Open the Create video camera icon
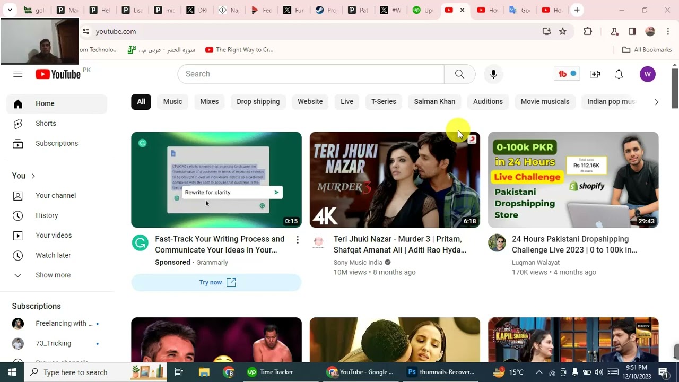Screen dimensions: 679x382 [595, 74]
